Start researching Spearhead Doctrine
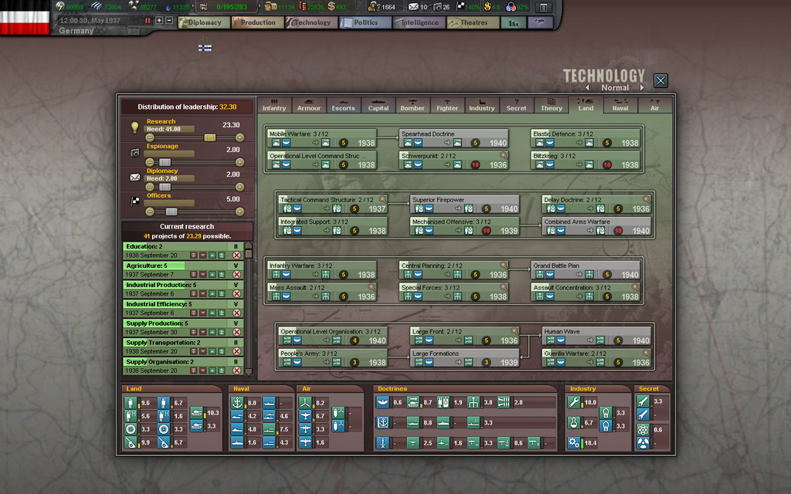This screenshot has width=791, height=494. [x=440, y=134]
